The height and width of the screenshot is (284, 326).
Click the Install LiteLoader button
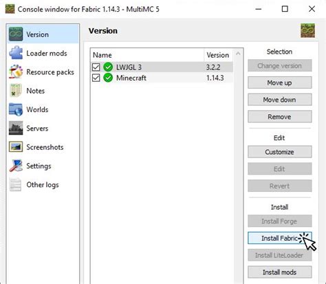[280, 255]
